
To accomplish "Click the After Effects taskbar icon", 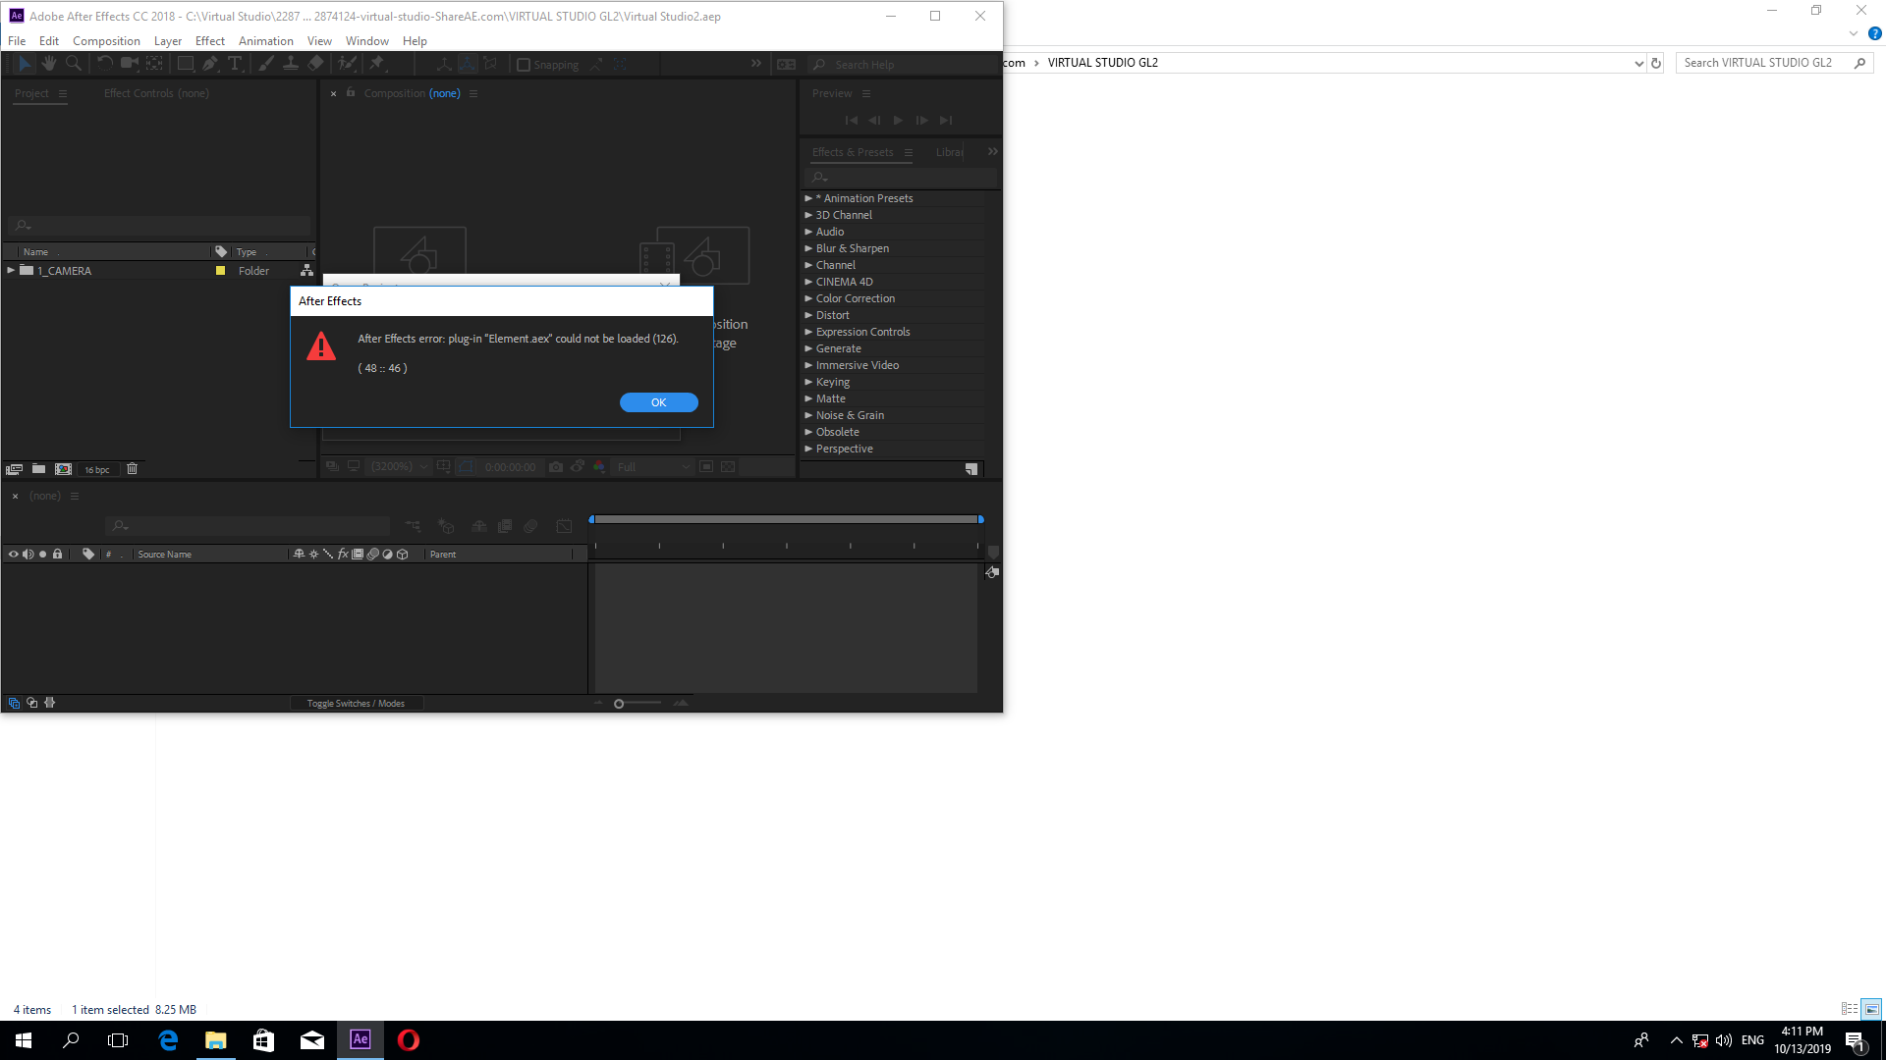I will point(361,1039).
